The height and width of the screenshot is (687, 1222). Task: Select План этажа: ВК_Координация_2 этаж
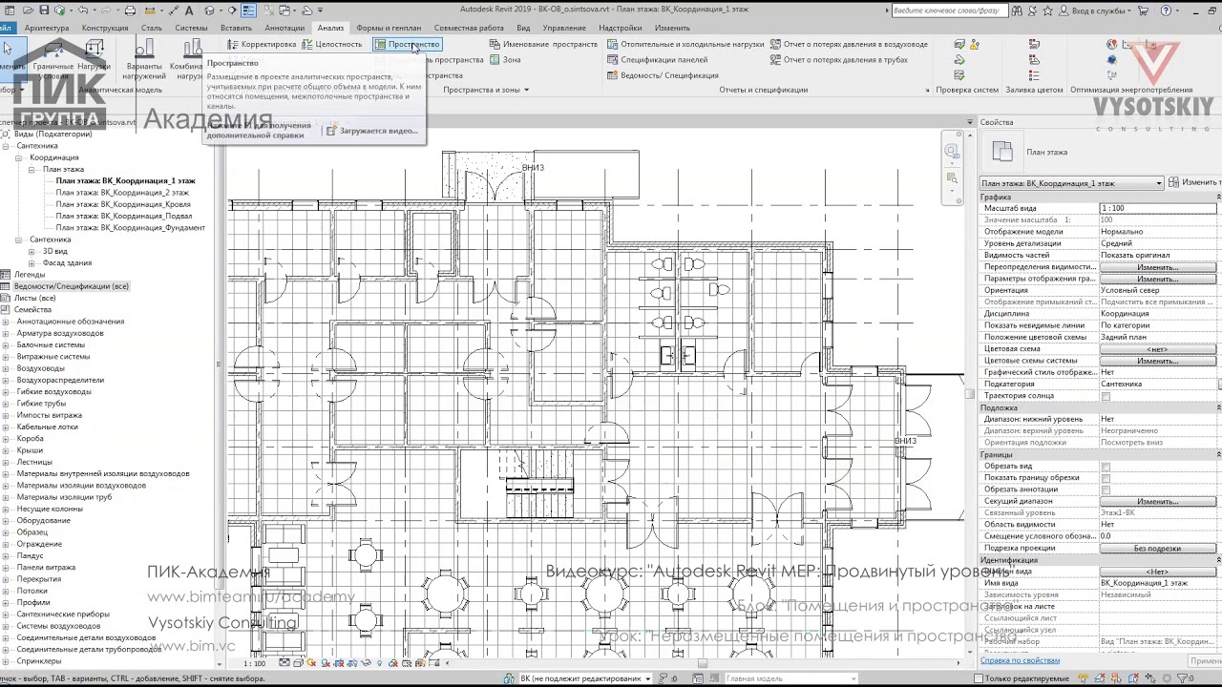pyautogui.click(x=122, y=193)
